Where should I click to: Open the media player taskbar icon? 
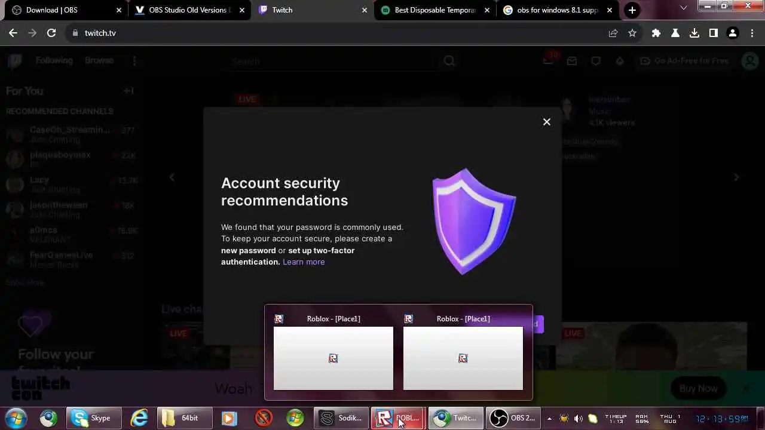pyautogui.click(x=228, y=418)
